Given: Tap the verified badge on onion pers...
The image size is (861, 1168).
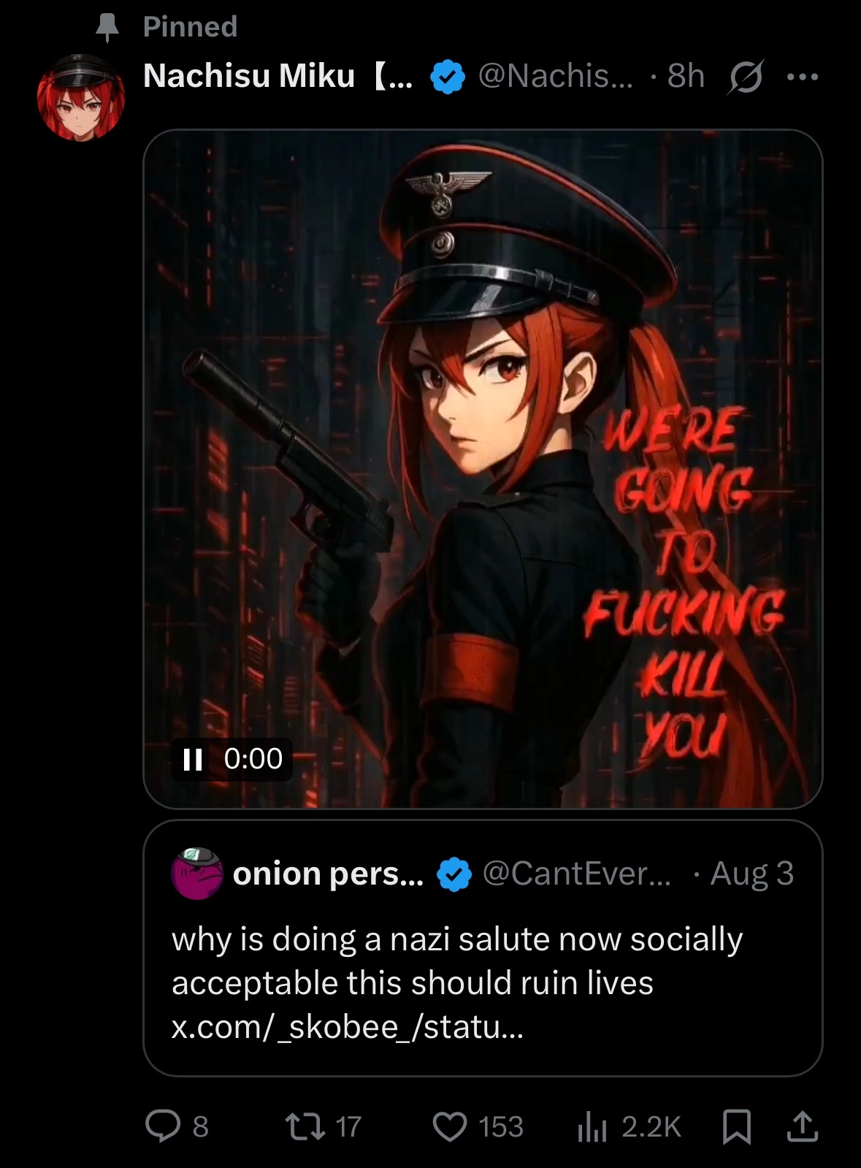Looking at the screenshot, I should [454, 874].
